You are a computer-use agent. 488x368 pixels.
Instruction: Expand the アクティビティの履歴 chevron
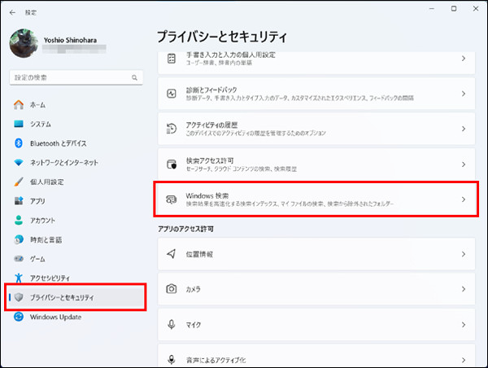(463, 129)
